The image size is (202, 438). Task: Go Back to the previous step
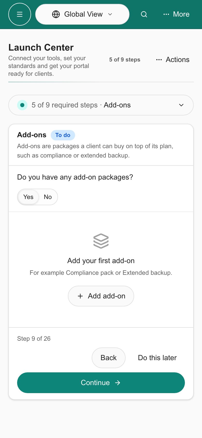point(109,358)
